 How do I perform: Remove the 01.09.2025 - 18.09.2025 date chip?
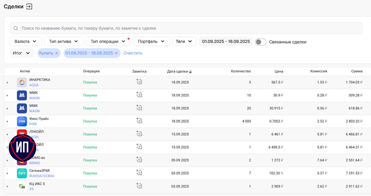point(116,53)
